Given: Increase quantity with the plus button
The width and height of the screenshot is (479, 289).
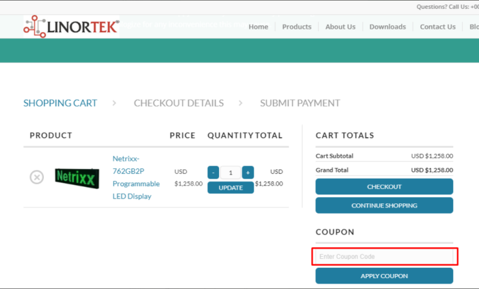Looking at the screenshot, I should [248, 173].
